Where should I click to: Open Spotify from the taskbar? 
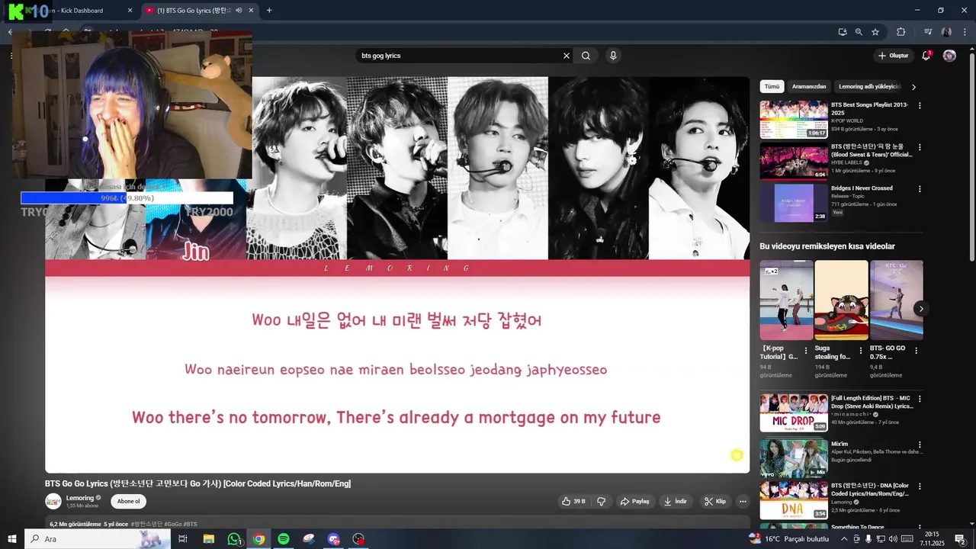pyautogui.click(x=284, y=539)
